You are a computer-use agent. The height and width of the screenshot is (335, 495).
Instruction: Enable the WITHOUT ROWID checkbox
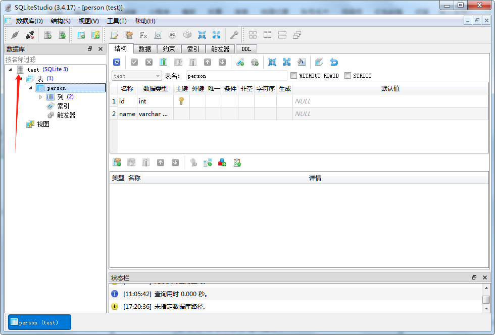pyautogui.click(x=294, y=76)
